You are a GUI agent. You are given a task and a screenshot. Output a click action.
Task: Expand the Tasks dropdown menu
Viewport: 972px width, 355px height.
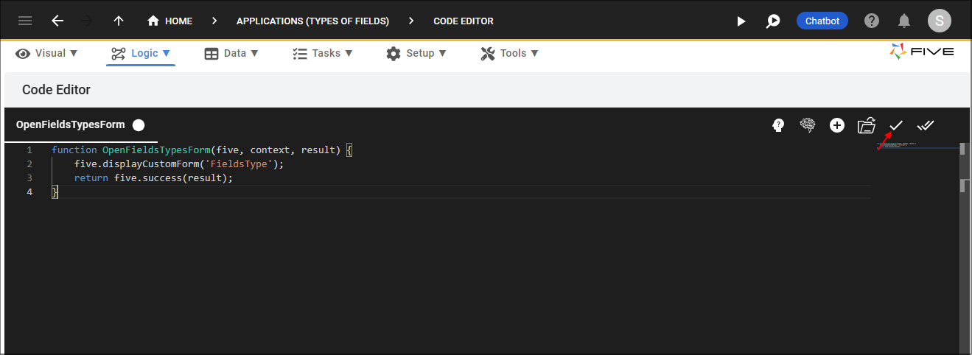(323, 53)
